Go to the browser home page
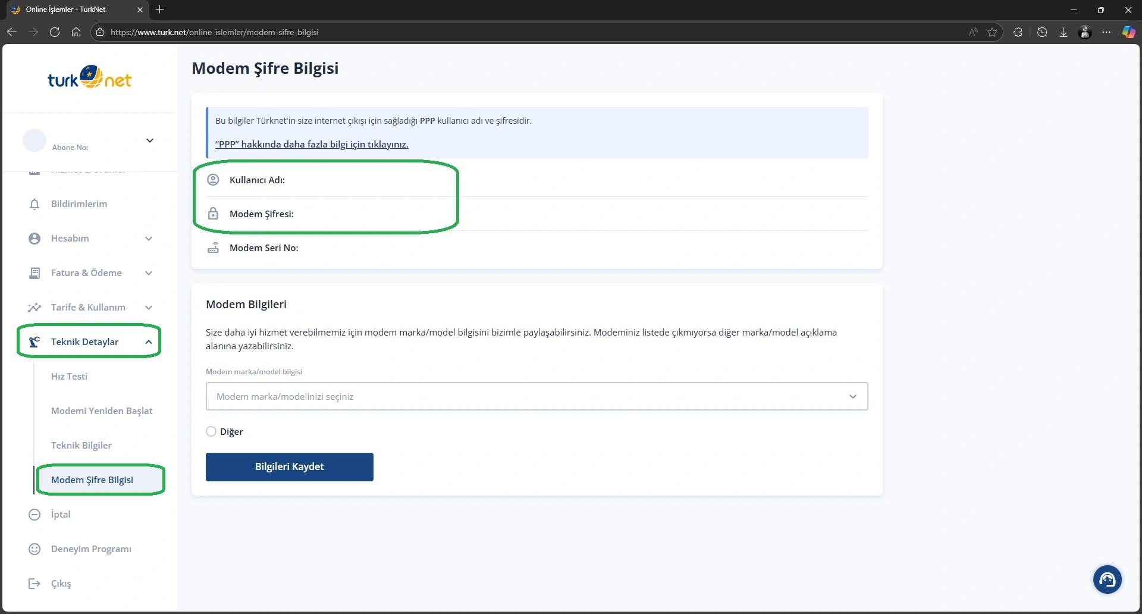The image size is (1142, 614). pyautogui.click(x=76, y=32)
